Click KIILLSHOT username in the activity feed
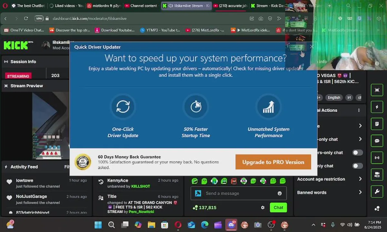This screenshot has width=387, height=232. 141,186
